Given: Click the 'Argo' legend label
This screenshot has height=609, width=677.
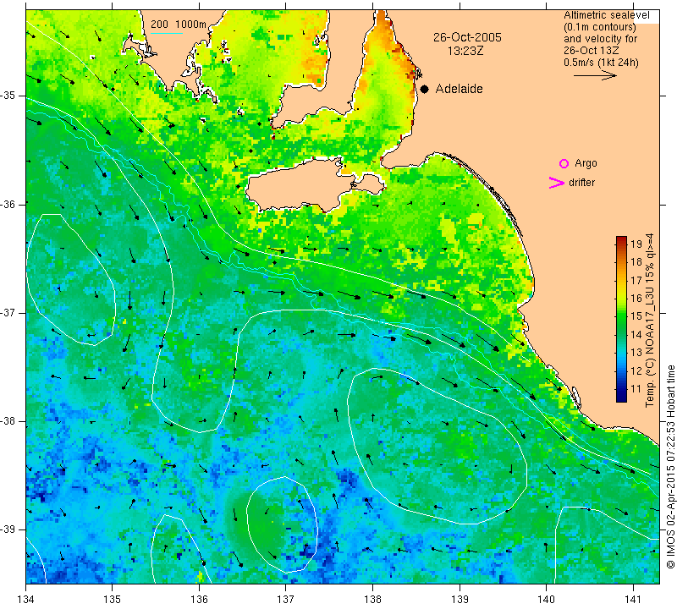Looking at the screenshot, I should coord(586,163).
